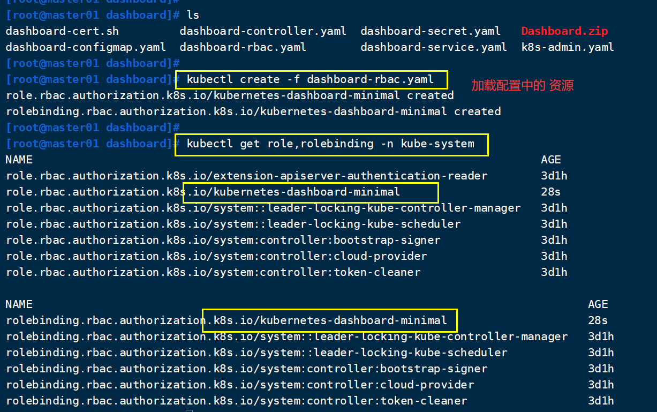Click the dashboard-cert.sh file name
Screen dimensions: 657x412
click(x=62, y=31)
